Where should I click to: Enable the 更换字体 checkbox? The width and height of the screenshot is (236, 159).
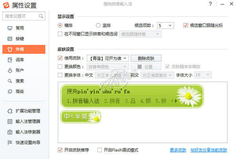click(x=60, y=75)
